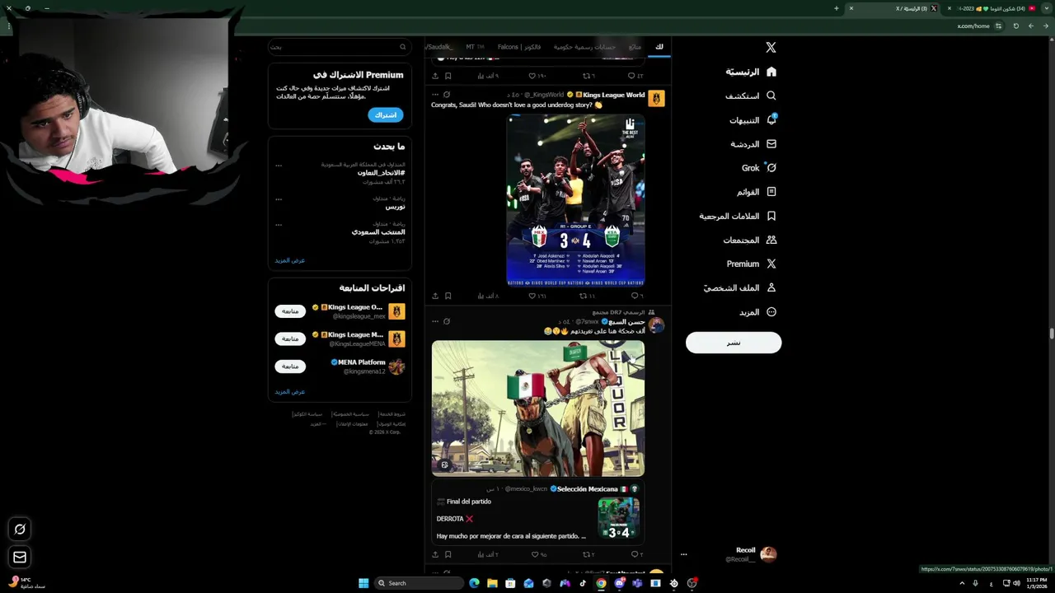Open العلامات المرجعية bookmarks in the sidebar

[x=738, y=216]
